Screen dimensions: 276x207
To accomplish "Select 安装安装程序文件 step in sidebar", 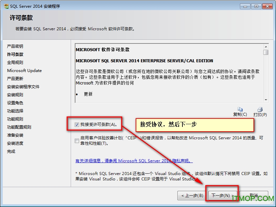I will (x=23, y=87).
